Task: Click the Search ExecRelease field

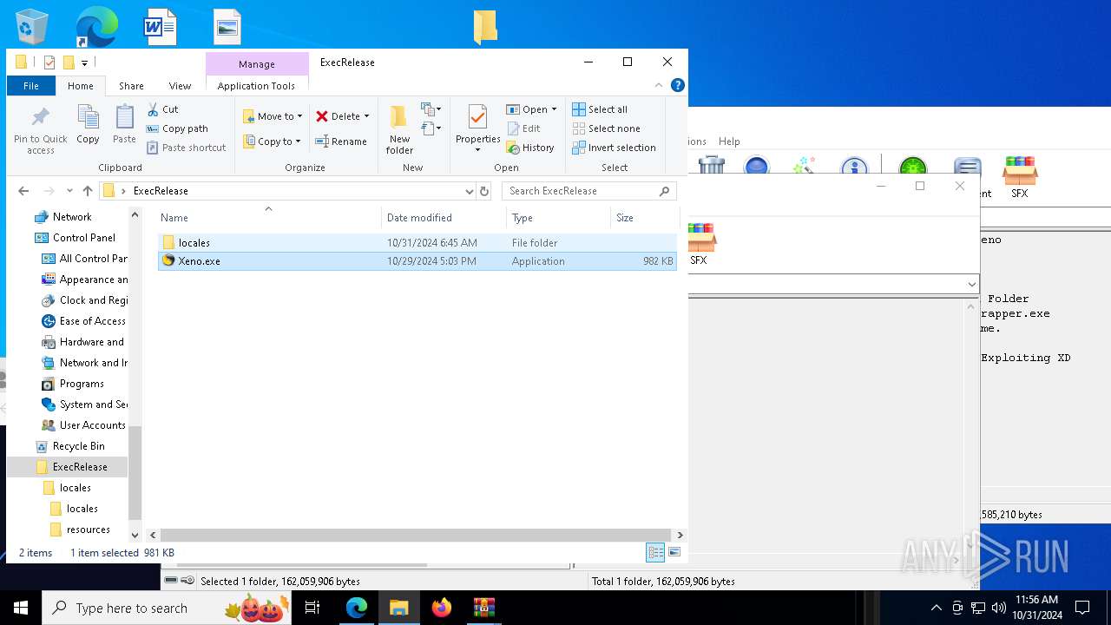Action: point(589,191)
